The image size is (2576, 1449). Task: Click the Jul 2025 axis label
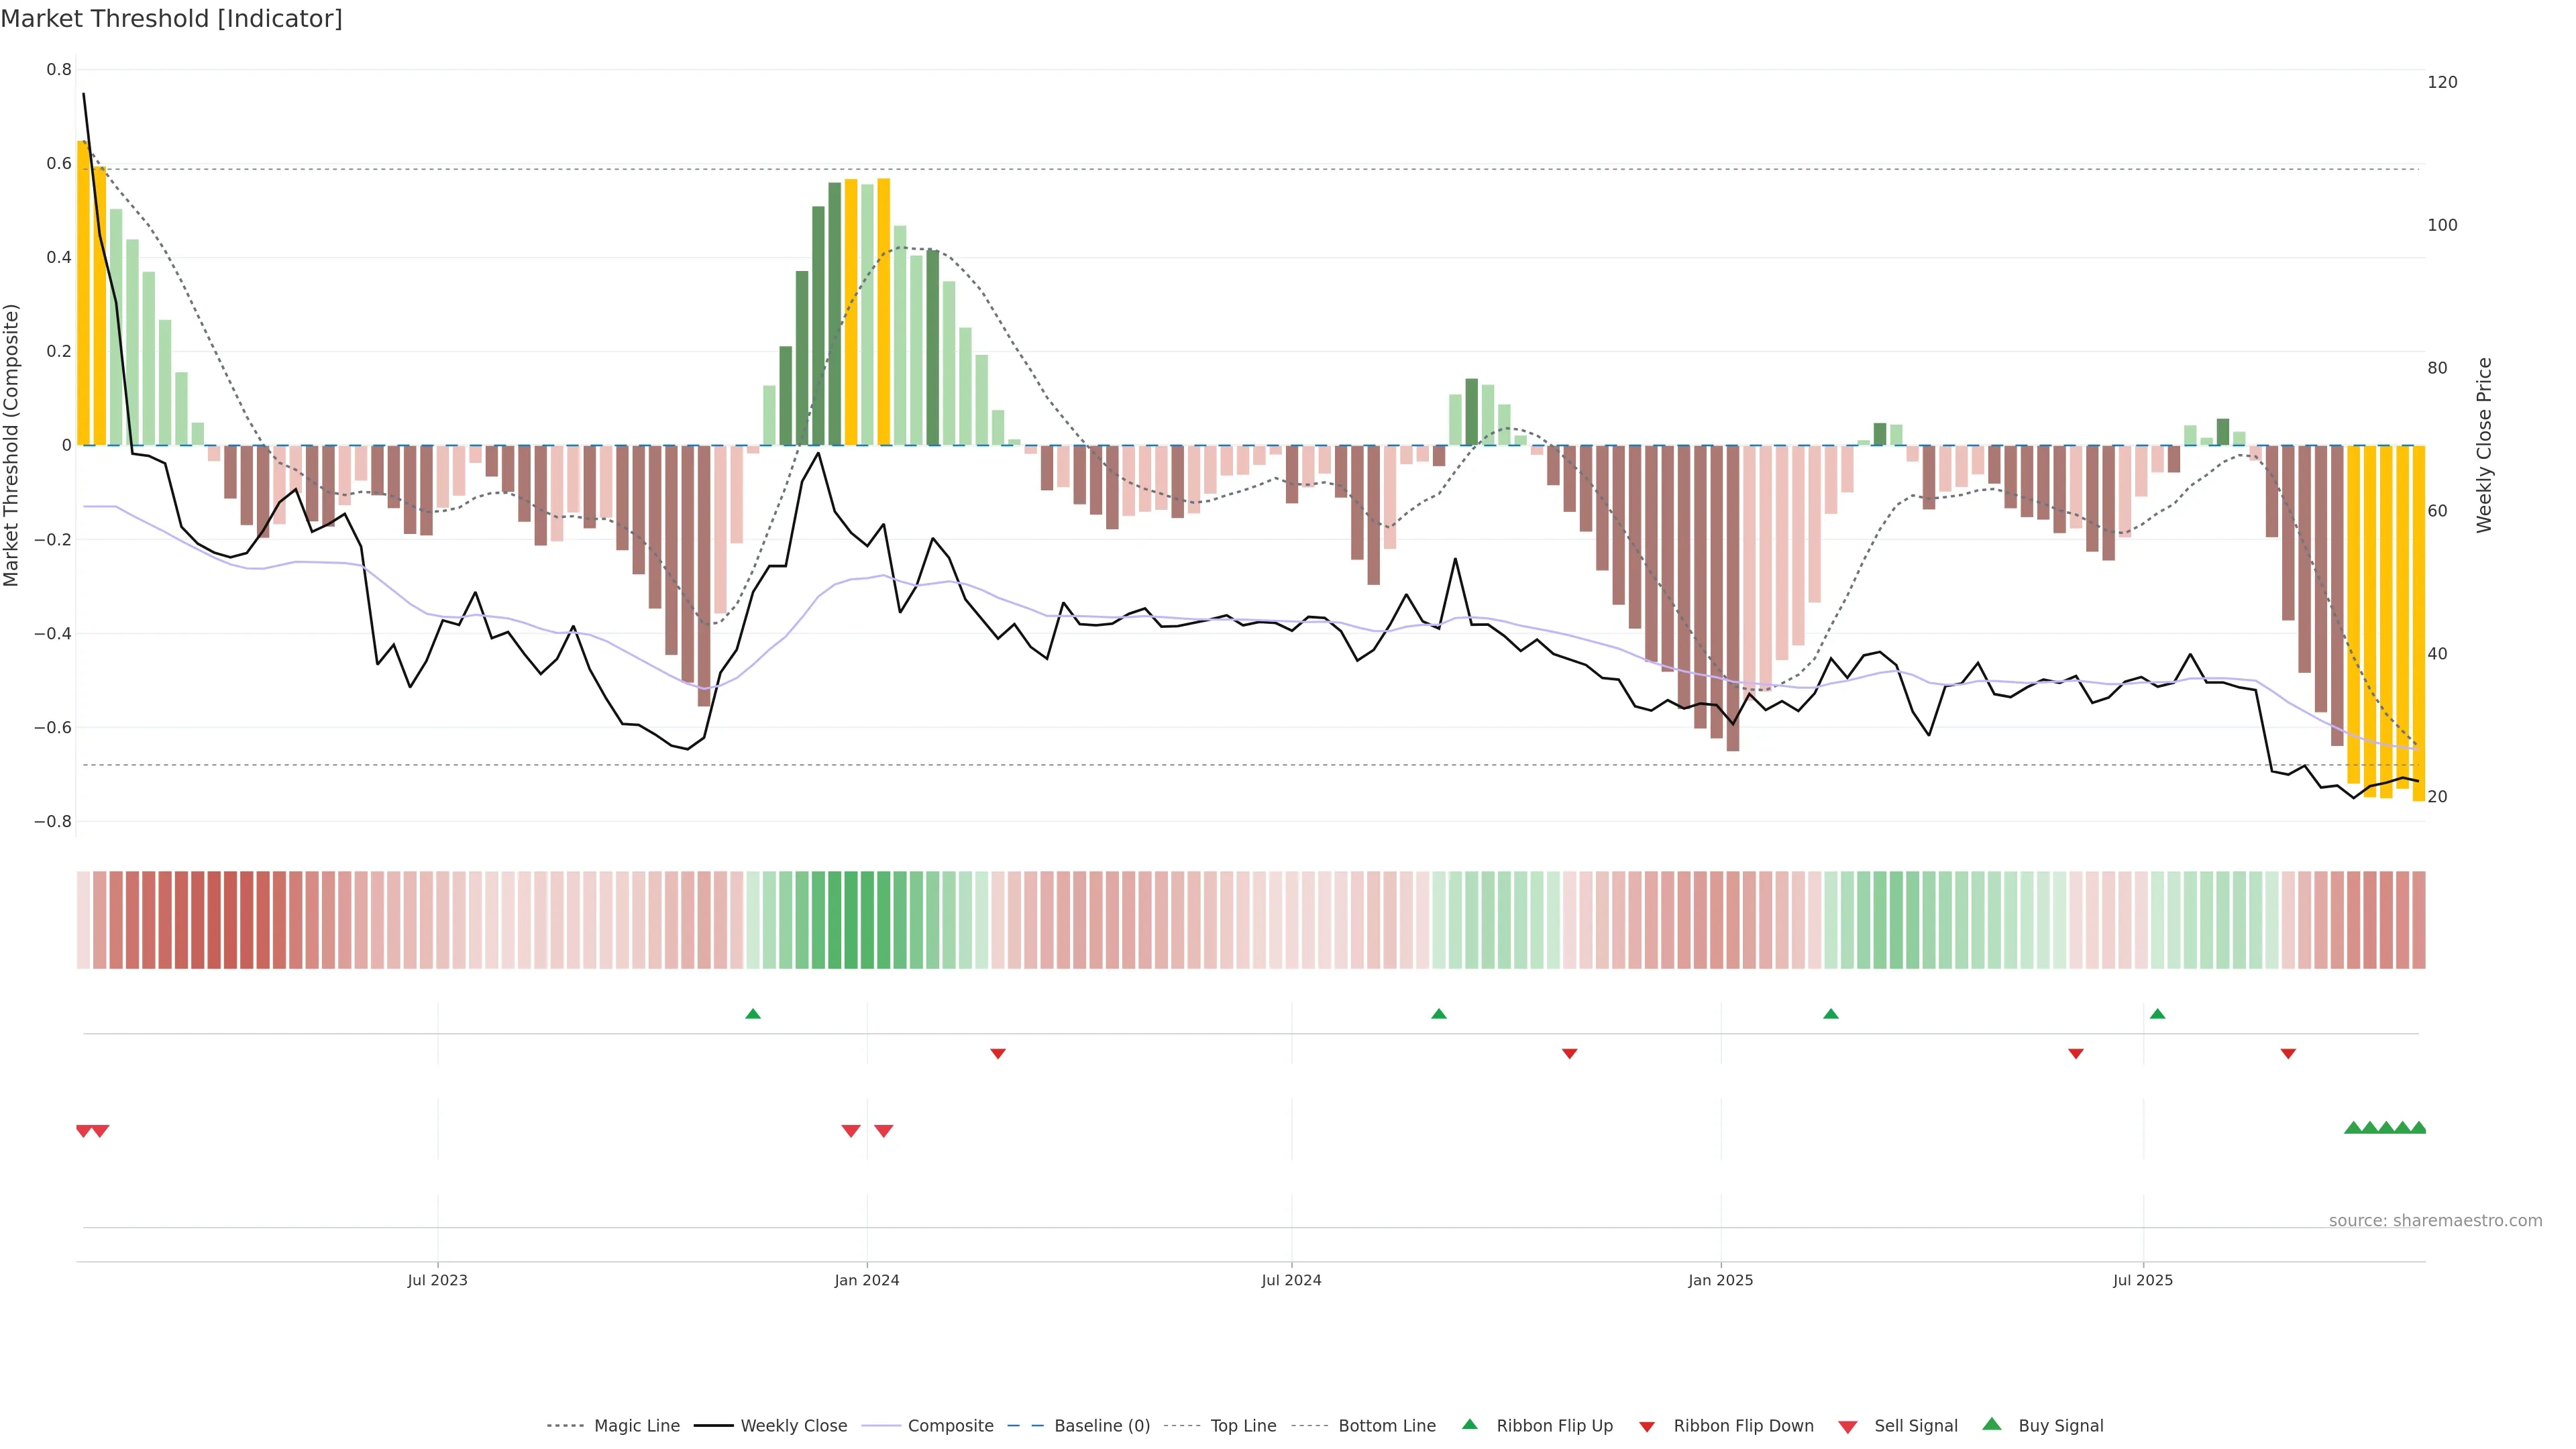pos(2143,1280)
